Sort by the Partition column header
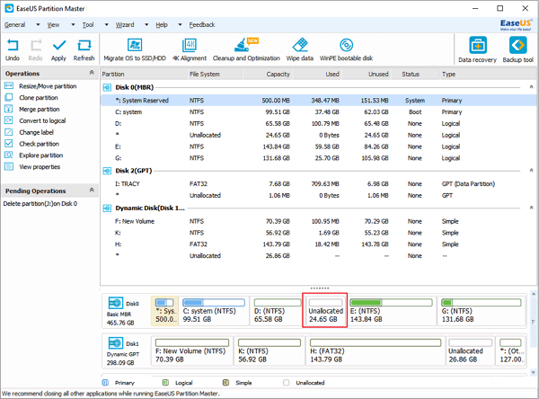The height and width of the screenshot is (399, 539). point(144,74)
